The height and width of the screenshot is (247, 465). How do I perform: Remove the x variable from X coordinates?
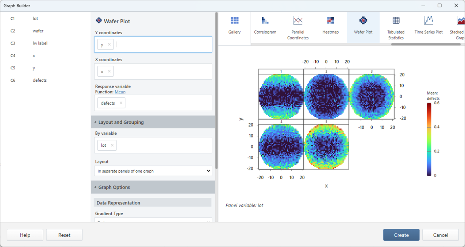[109, 72]
